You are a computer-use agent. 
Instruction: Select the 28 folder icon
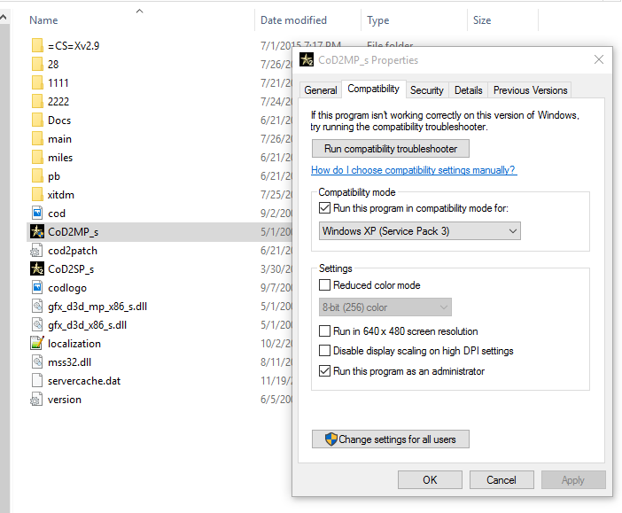point(37,65)
